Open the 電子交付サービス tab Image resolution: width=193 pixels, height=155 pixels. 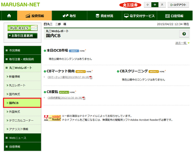click(139, 16)
